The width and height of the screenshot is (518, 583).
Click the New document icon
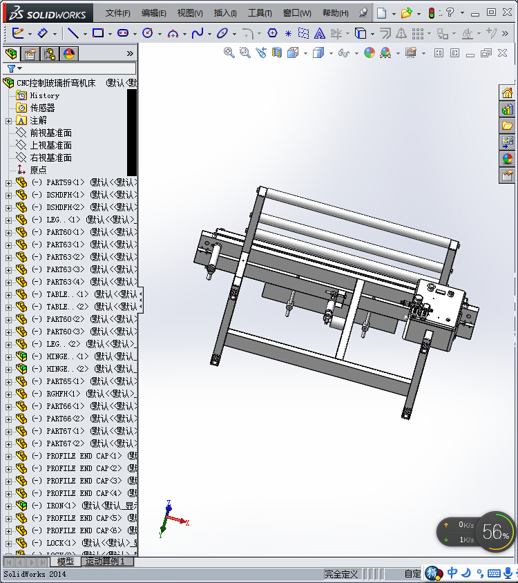[381, 13]
